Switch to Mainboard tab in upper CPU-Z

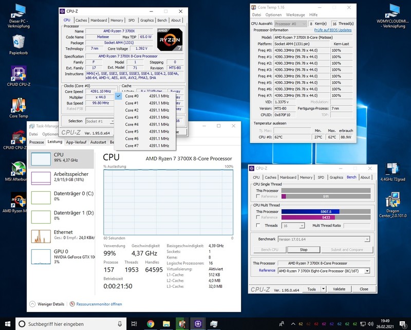pyautogui.click(x=99, y=20)
